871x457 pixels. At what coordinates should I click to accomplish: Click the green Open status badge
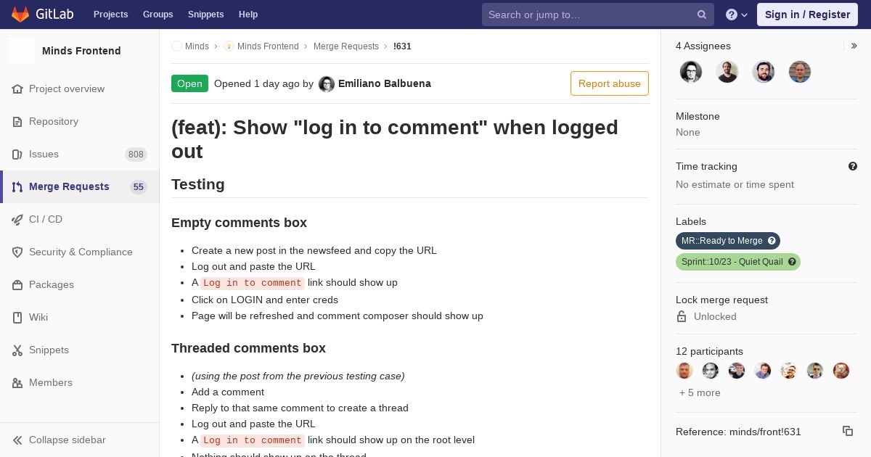pyautogui.click(x=189, y=83)
